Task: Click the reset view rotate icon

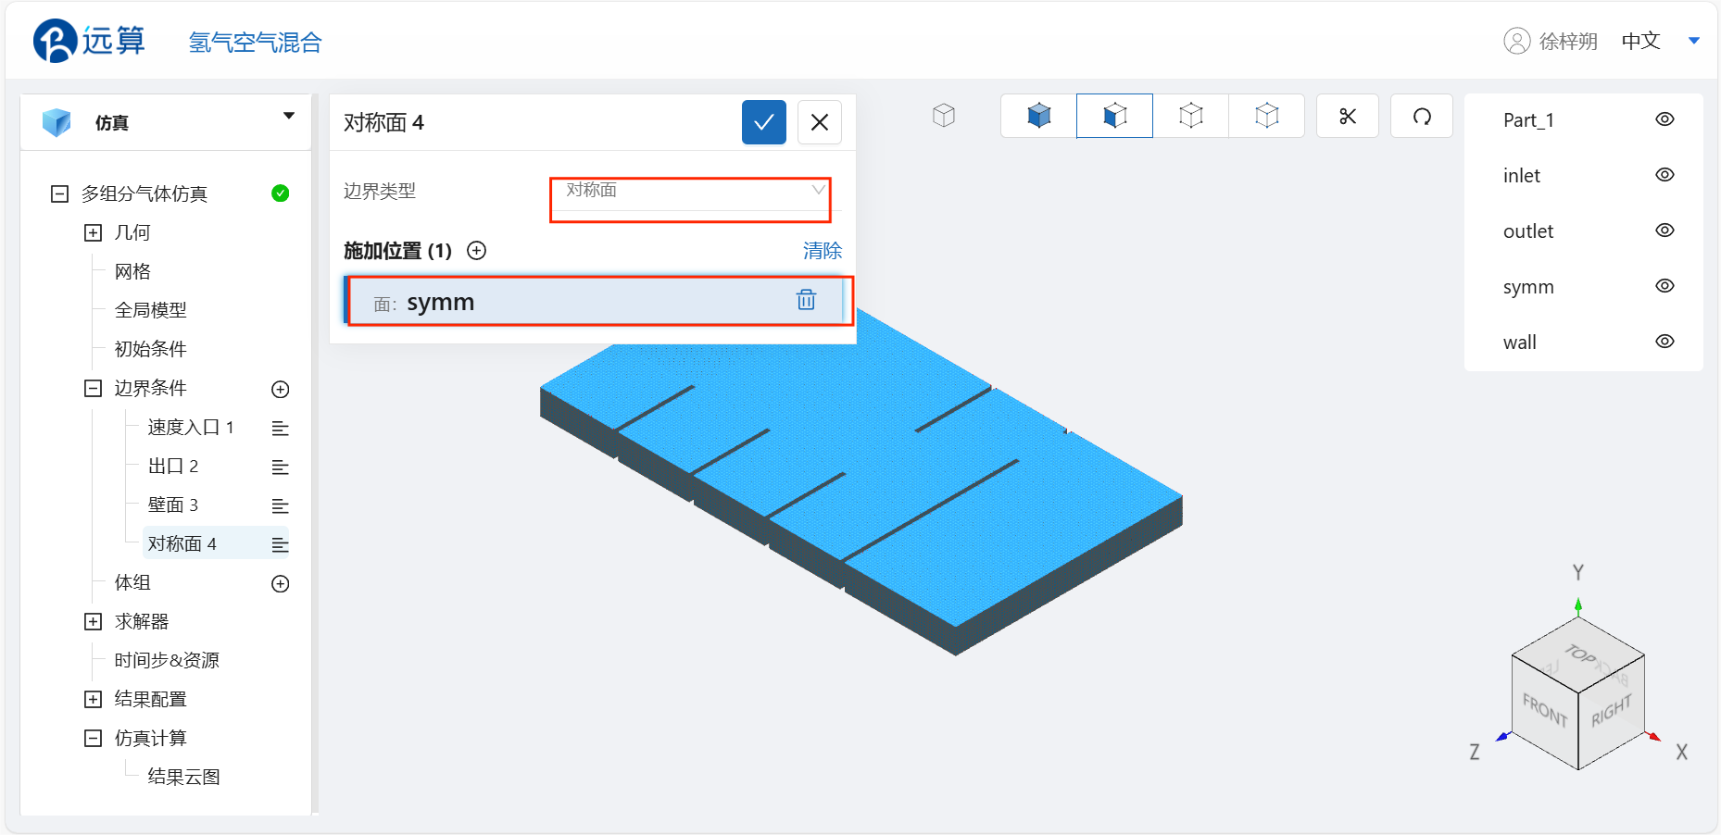Action: 1422,116
